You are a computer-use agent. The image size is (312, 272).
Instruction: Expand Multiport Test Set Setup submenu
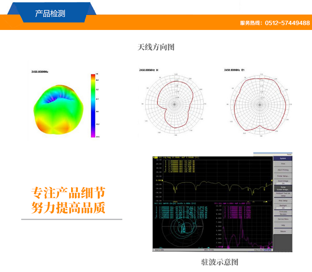click(282, 194)
